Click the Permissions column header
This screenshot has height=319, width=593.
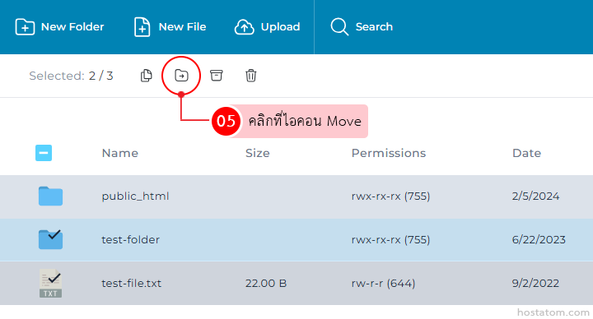389,153
